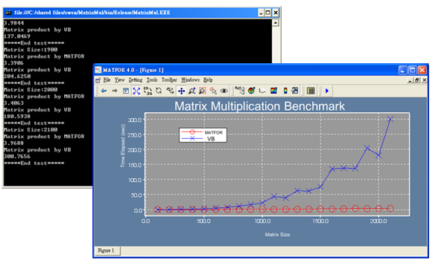This screenshot has height=274, width=447.
Task: Open the color palette paint icon
Action: click(251, 91)
